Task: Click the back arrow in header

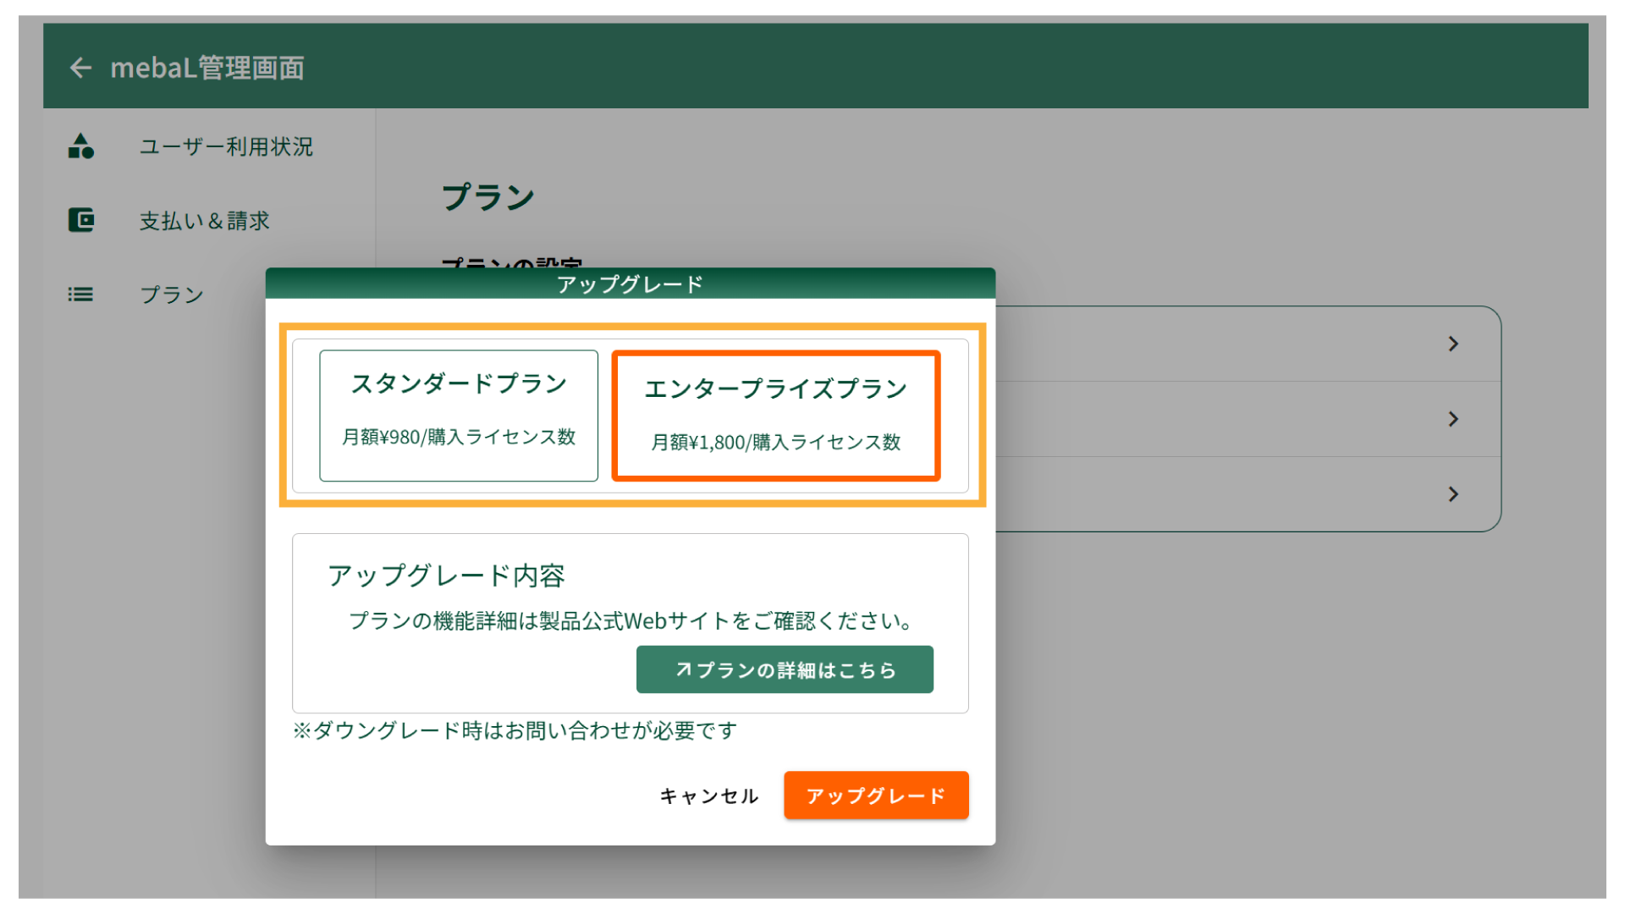Action: click(80, 68)
